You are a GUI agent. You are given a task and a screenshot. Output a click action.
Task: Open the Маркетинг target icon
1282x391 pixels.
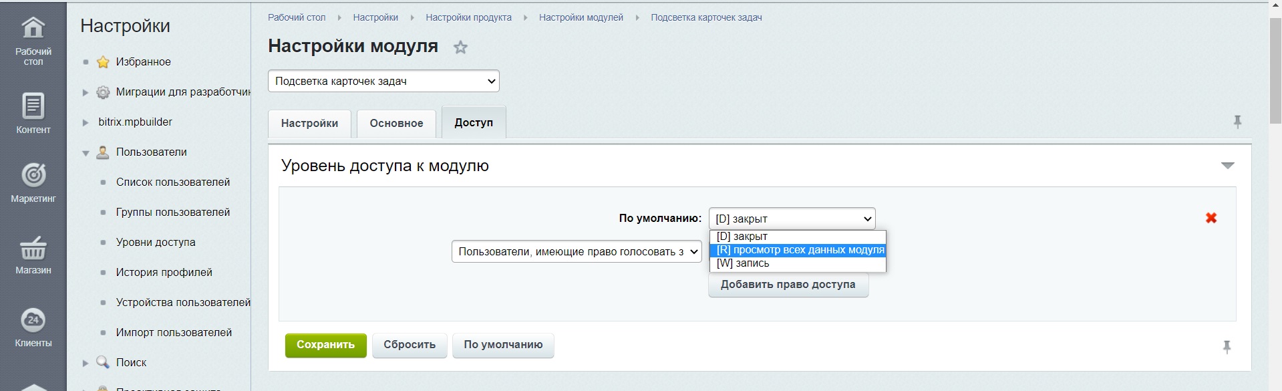pyautogui.click(x=33, y=176)
